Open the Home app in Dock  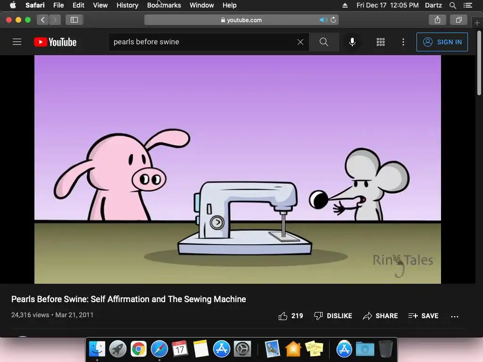[x=293, y=349]
